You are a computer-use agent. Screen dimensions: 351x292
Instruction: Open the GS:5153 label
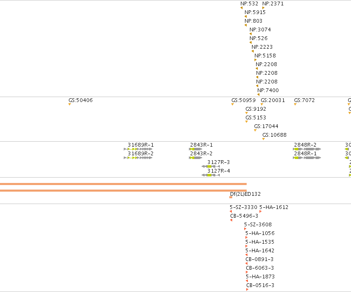pyautogui.click(x=256, y=118)
